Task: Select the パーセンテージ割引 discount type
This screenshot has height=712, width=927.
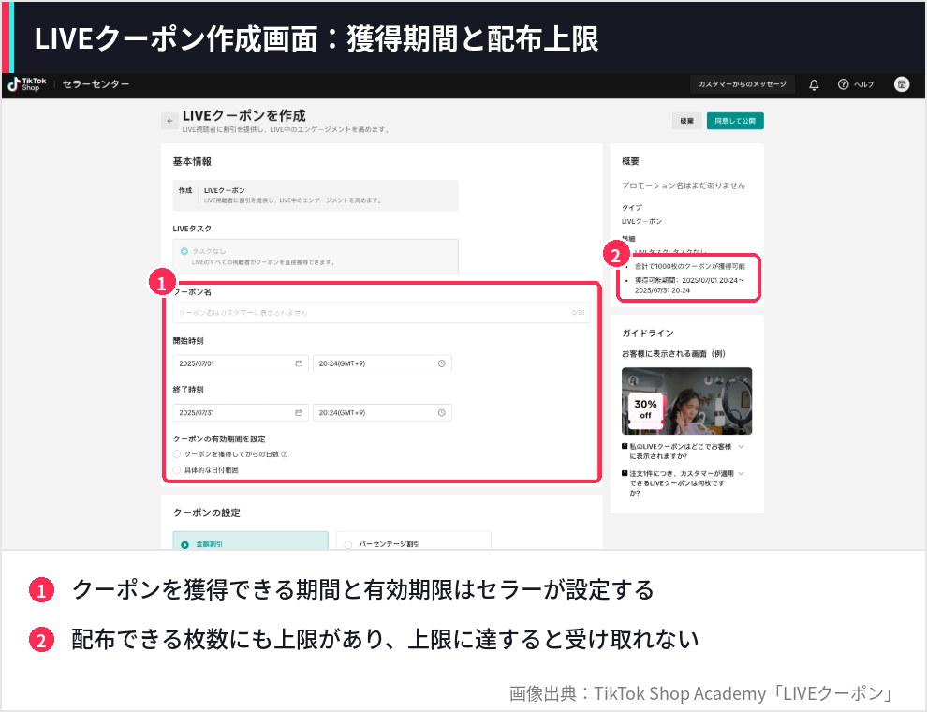Action: click(414, 541)
